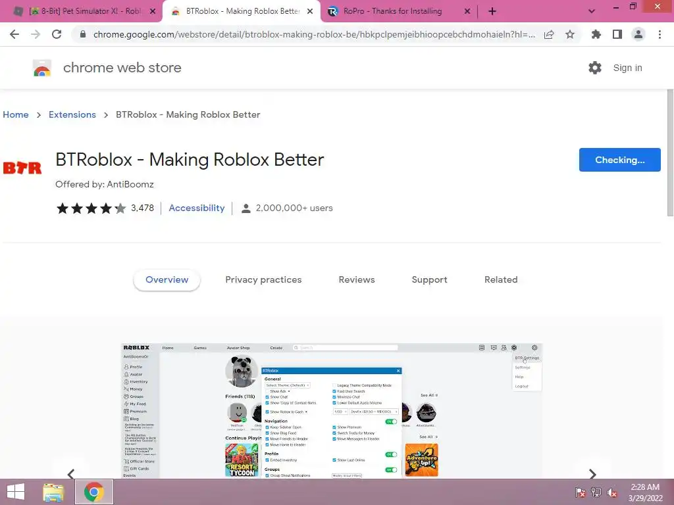Show previous screenshot with left arrow
The image size is (674, 505).
click(71, 473)
